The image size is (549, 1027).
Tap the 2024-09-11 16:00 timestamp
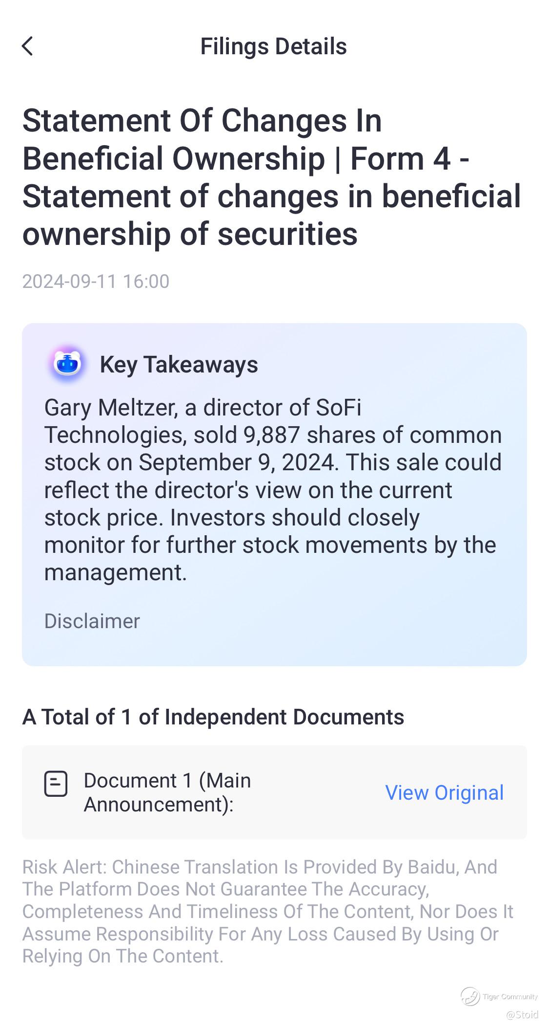coord(96,281)
